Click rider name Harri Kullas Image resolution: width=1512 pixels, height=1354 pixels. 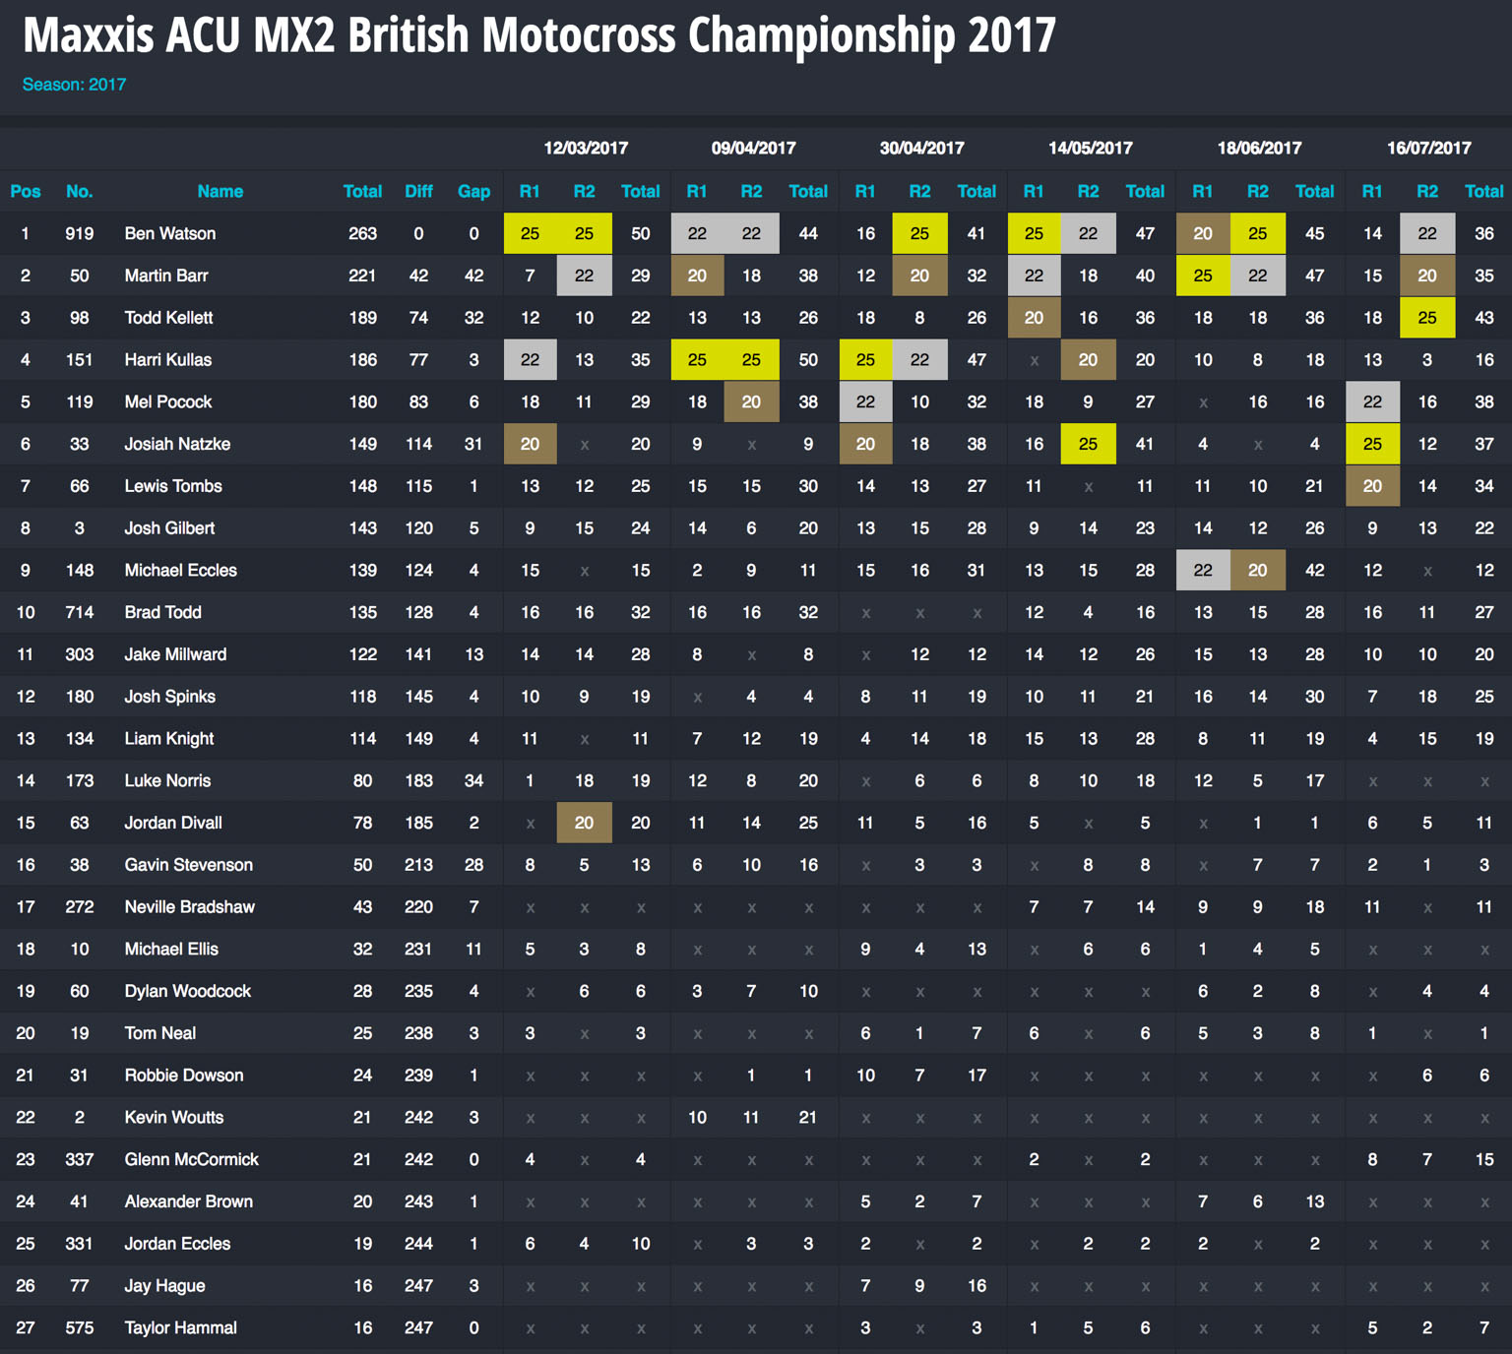(168, 359)
